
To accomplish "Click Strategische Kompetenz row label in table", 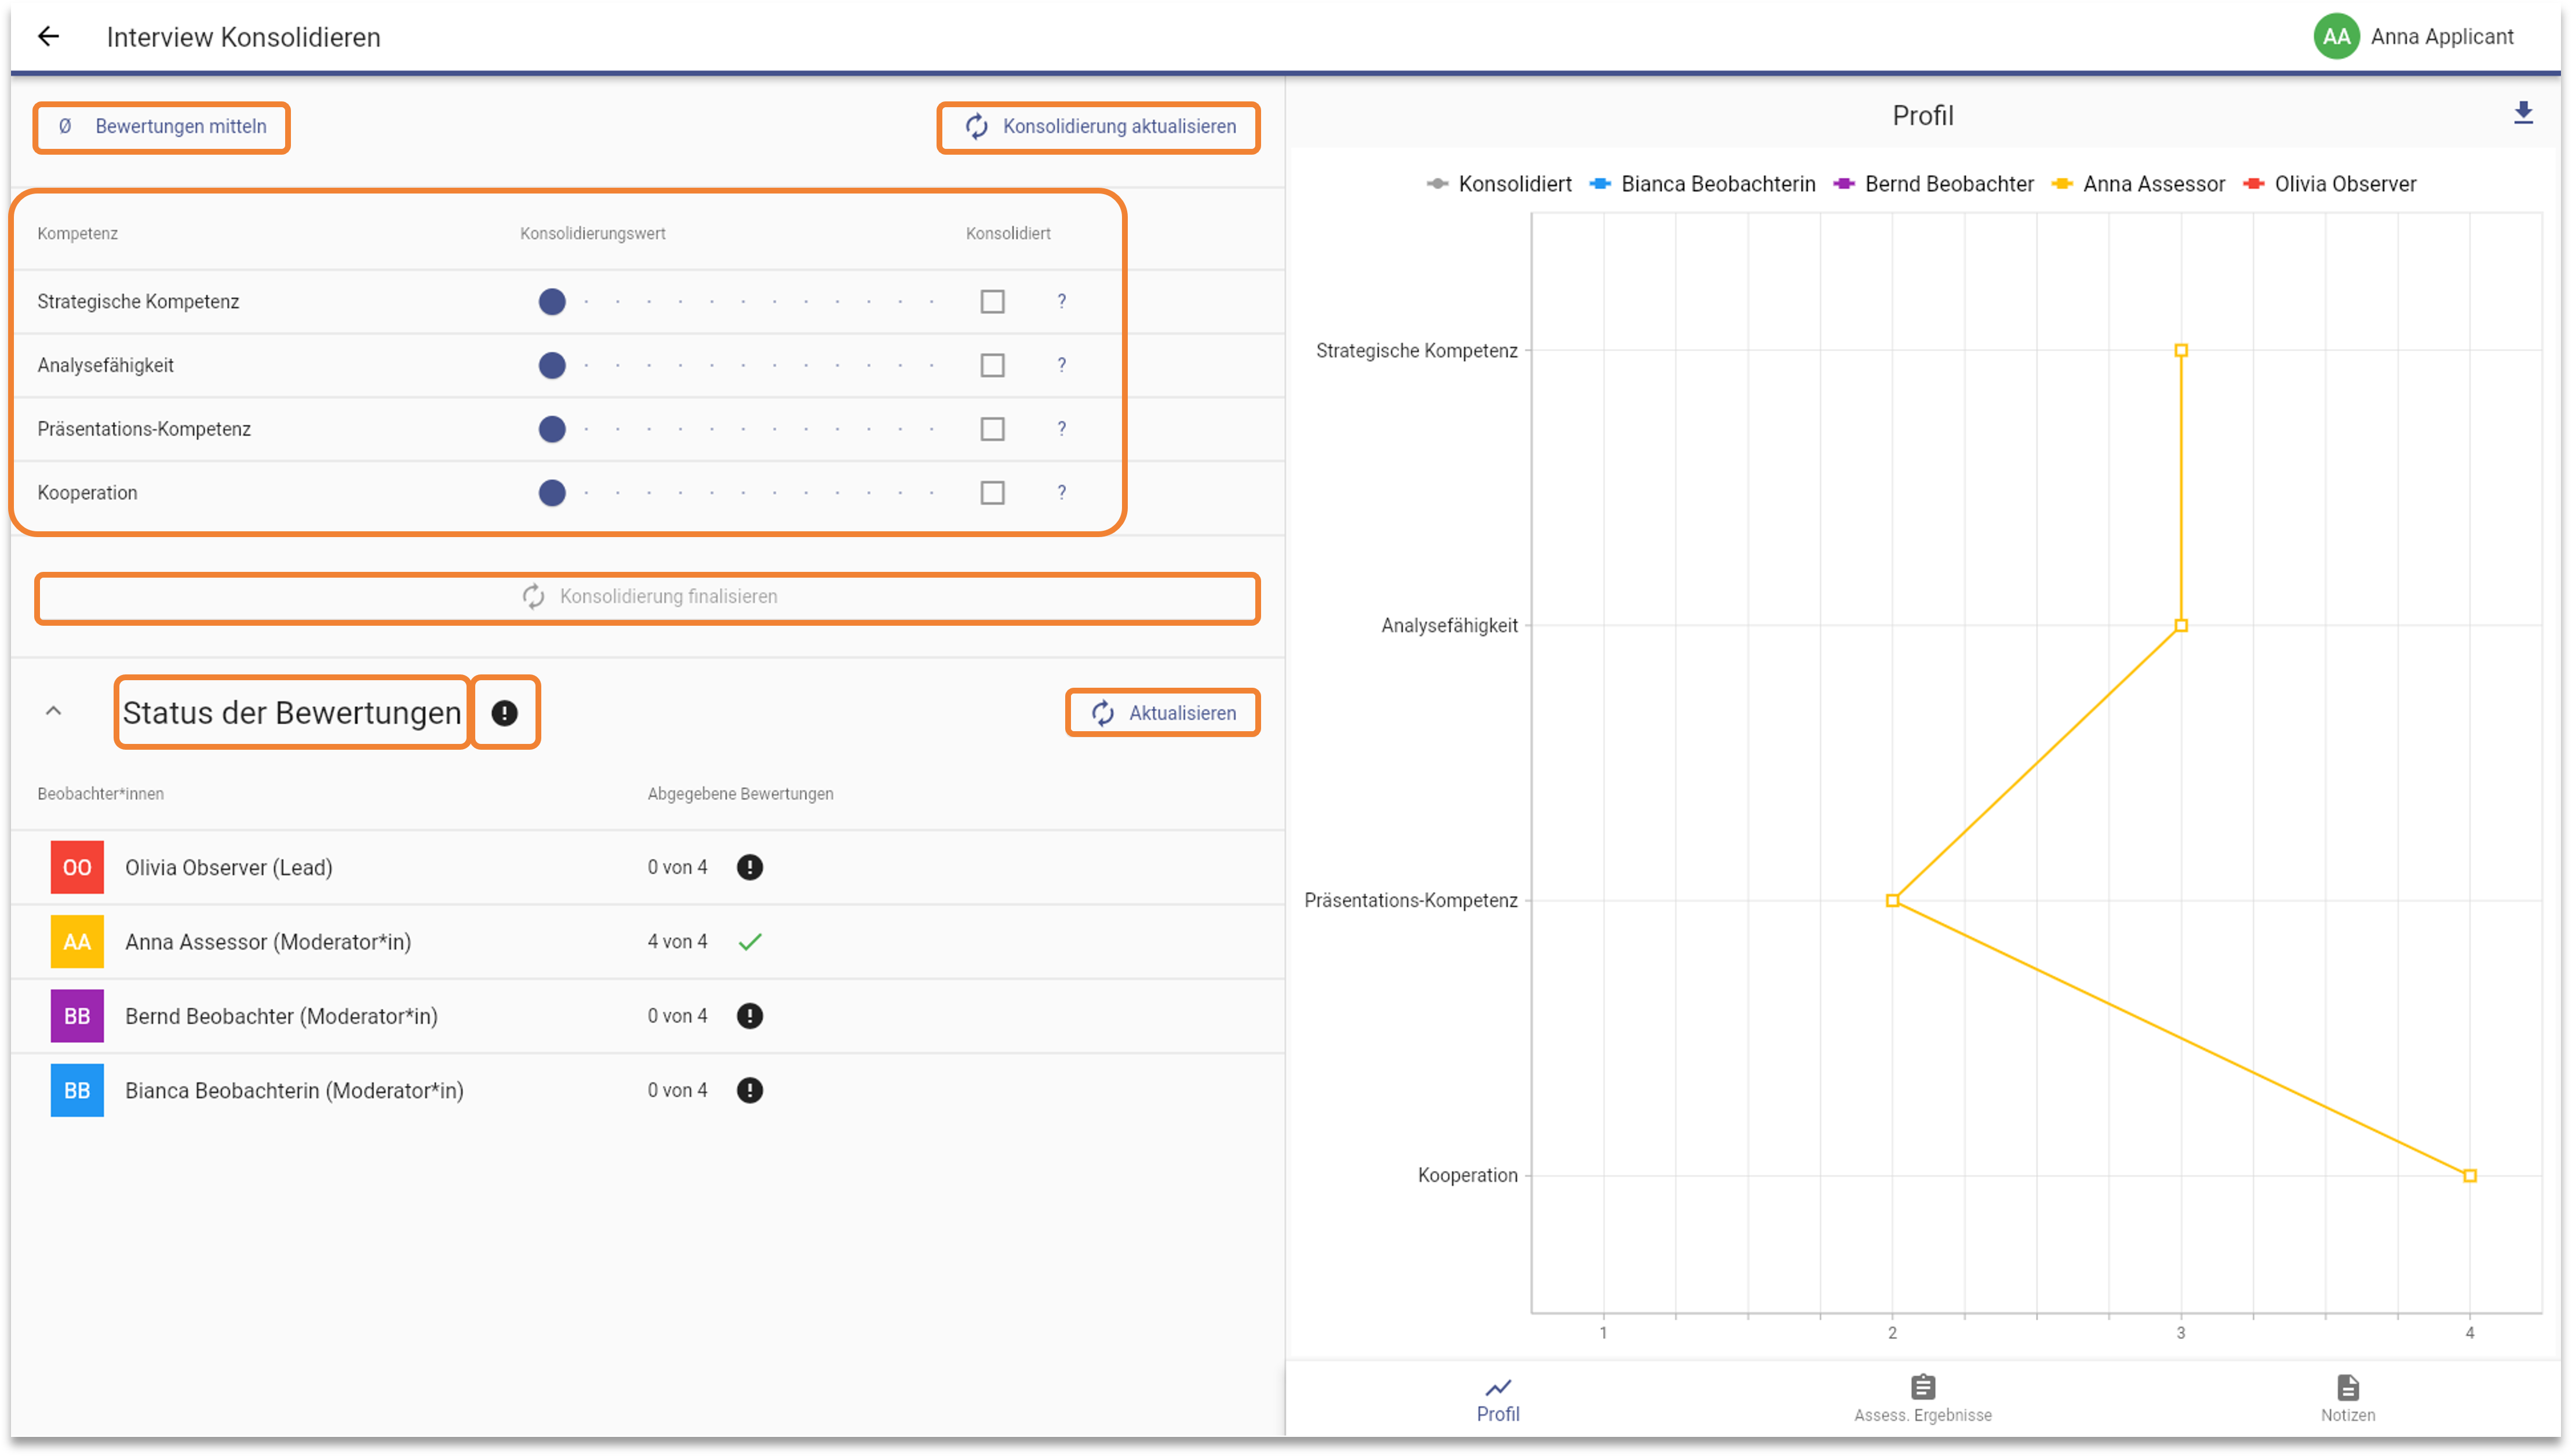I will [138, 302].
